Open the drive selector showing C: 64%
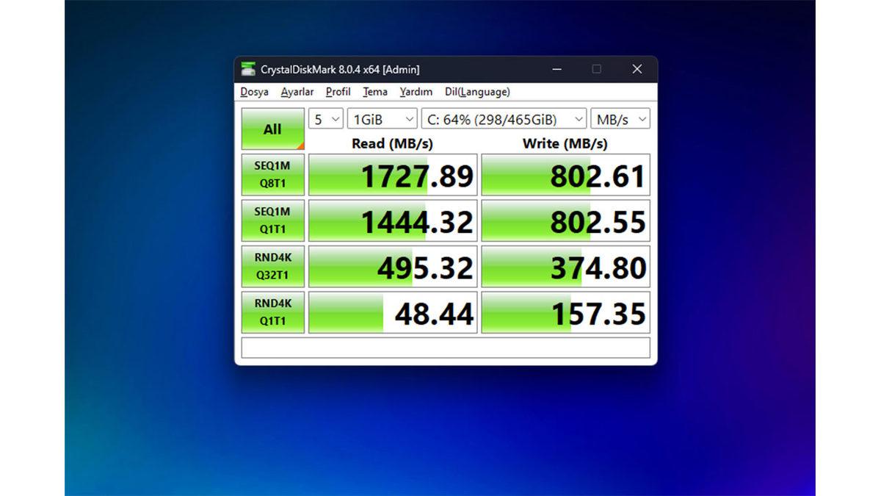The width and height of the screenshot is (881, 496). coord(504,119)
